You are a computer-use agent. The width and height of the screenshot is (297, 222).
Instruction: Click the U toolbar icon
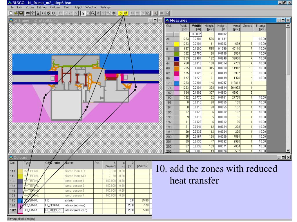54,13
